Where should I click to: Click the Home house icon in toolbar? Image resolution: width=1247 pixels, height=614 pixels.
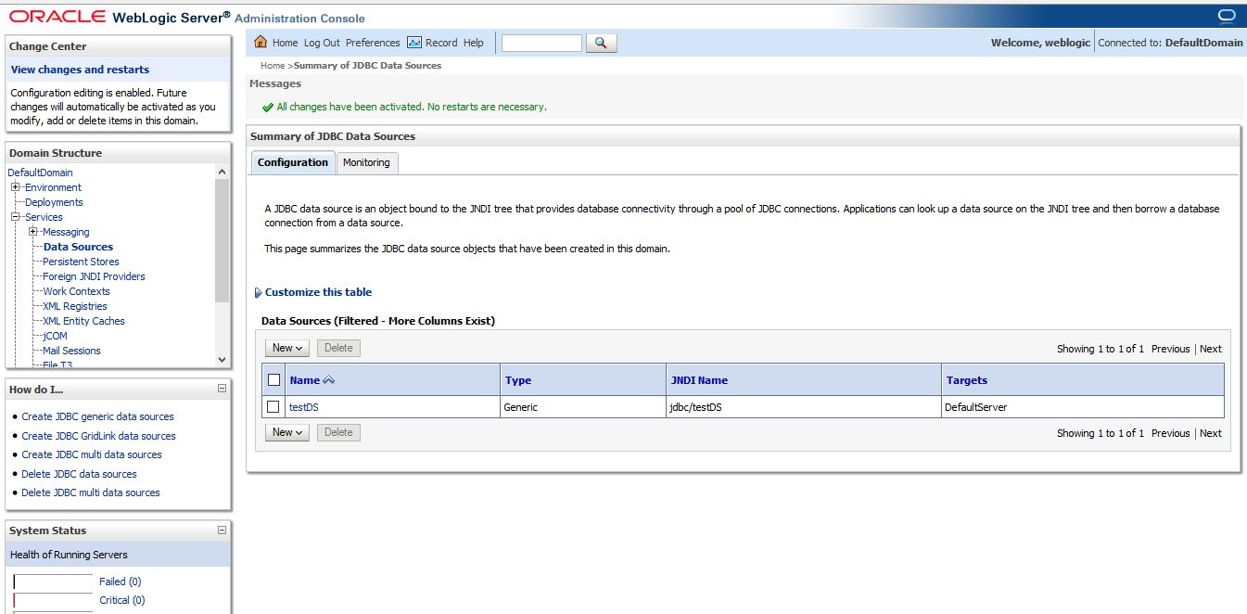pyautogui.click(x=261, y=42)
